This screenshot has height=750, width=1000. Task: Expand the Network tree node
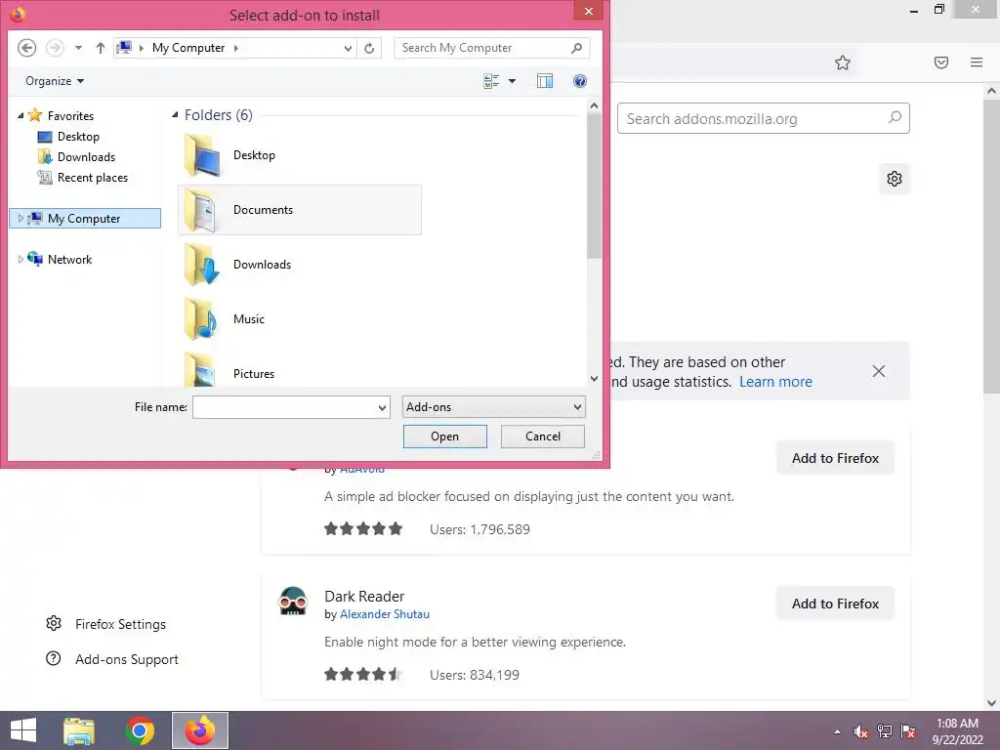21,259
